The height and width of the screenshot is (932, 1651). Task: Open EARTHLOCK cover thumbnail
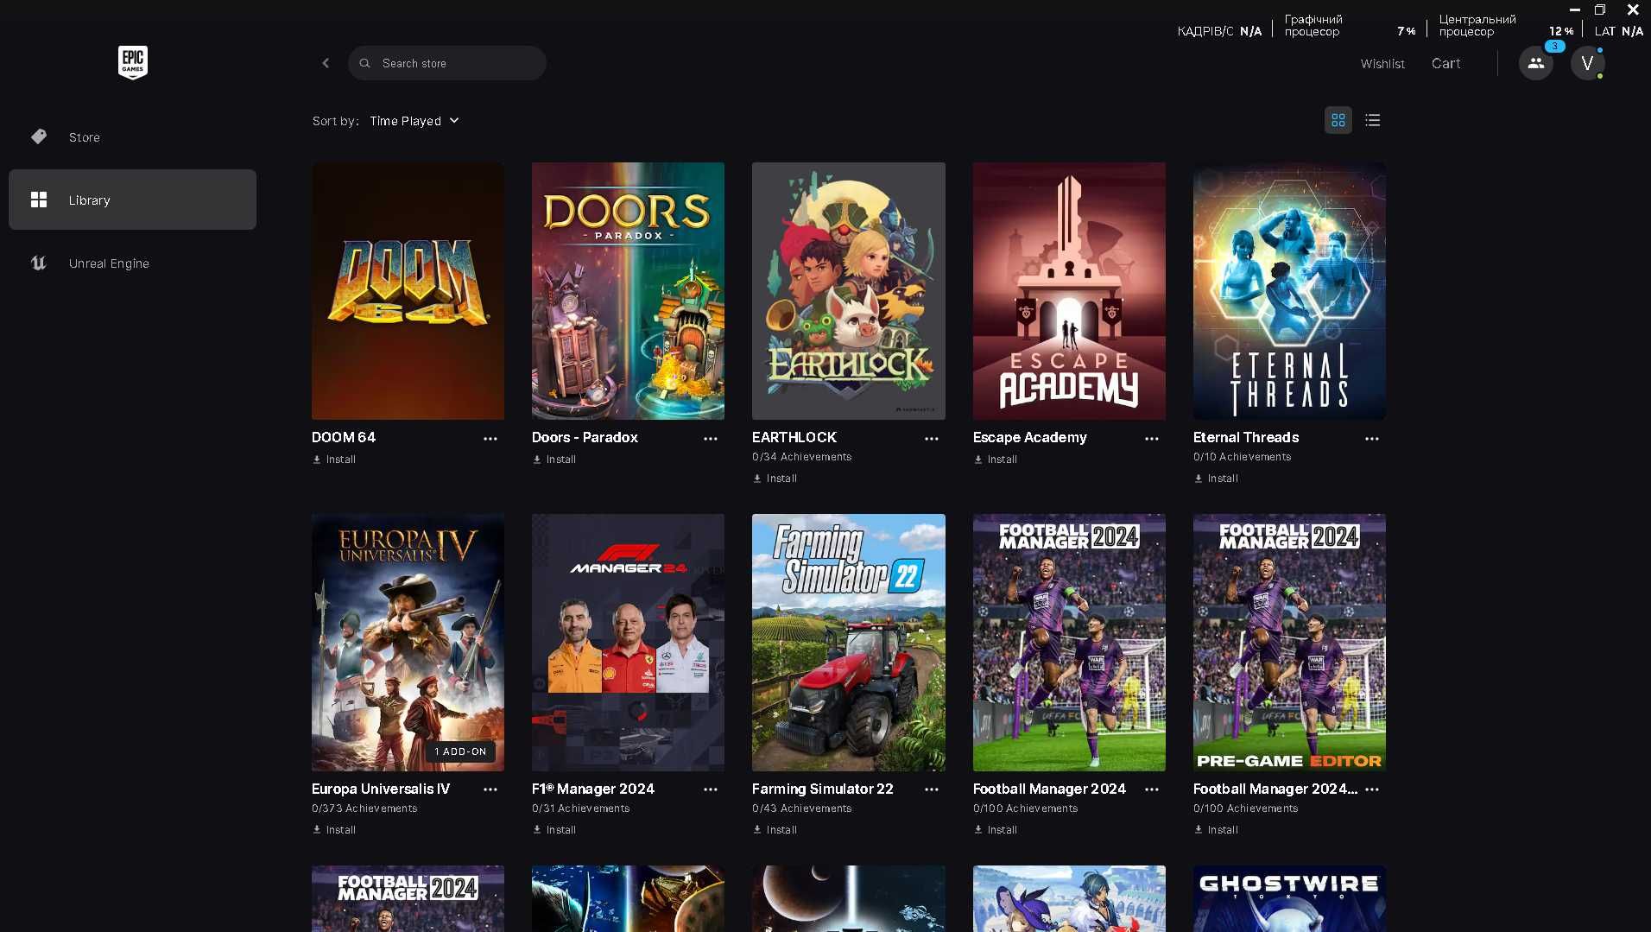[x=848, y=291]
